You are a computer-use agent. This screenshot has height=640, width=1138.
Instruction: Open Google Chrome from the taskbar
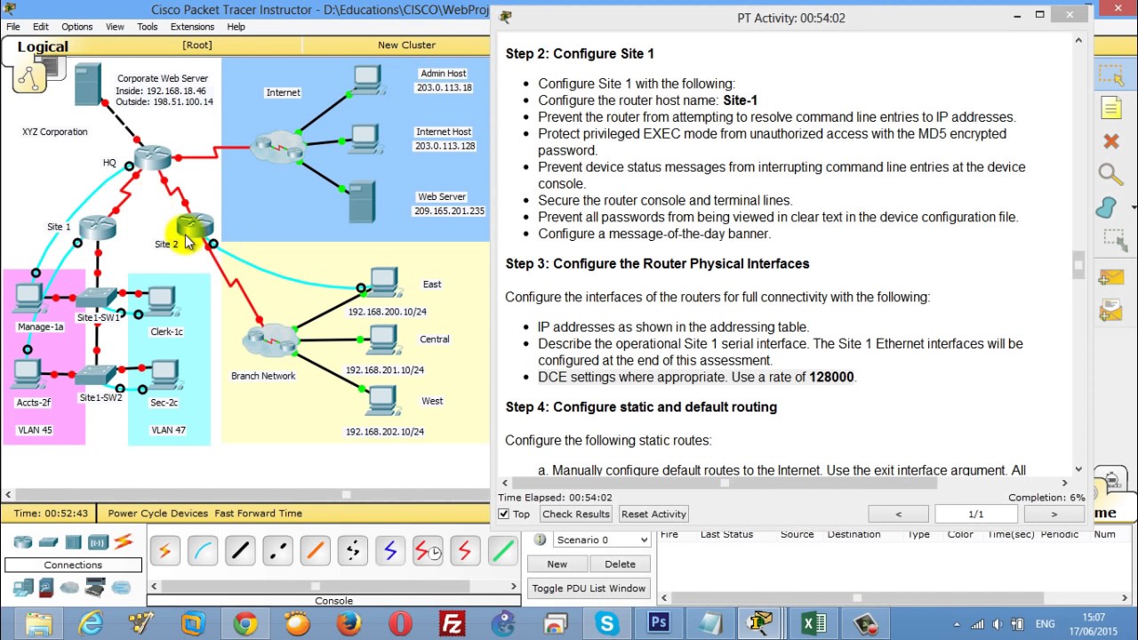pos(245,624)
